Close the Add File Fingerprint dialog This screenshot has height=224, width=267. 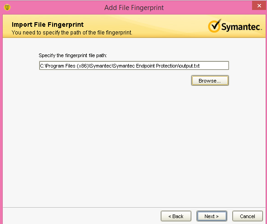pyautogui.click(x=259, y=5)
